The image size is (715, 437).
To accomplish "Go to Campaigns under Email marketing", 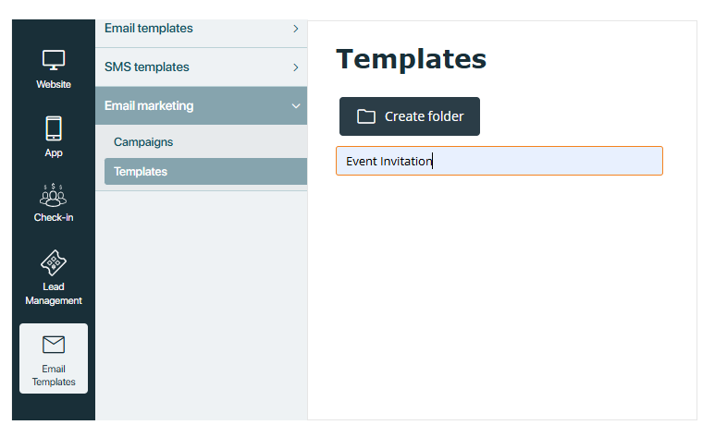I will (x=143, y=142).
